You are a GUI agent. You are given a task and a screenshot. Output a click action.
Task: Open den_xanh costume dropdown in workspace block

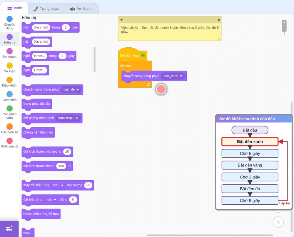(173, 76)
